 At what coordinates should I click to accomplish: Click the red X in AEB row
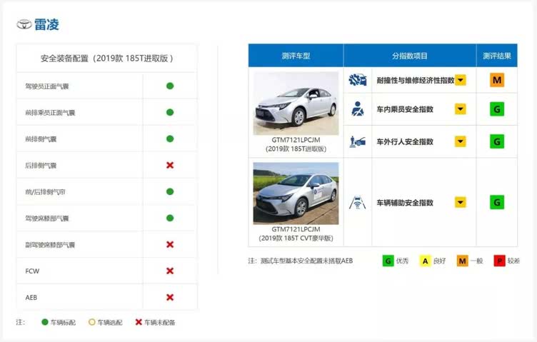pos(170,297)
